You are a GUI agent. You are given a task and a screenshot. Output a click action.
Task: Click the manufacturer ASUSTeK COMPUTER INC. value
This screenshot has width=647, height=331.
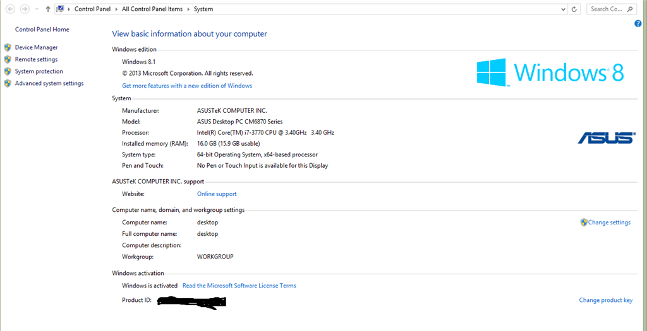coord(233,110)
